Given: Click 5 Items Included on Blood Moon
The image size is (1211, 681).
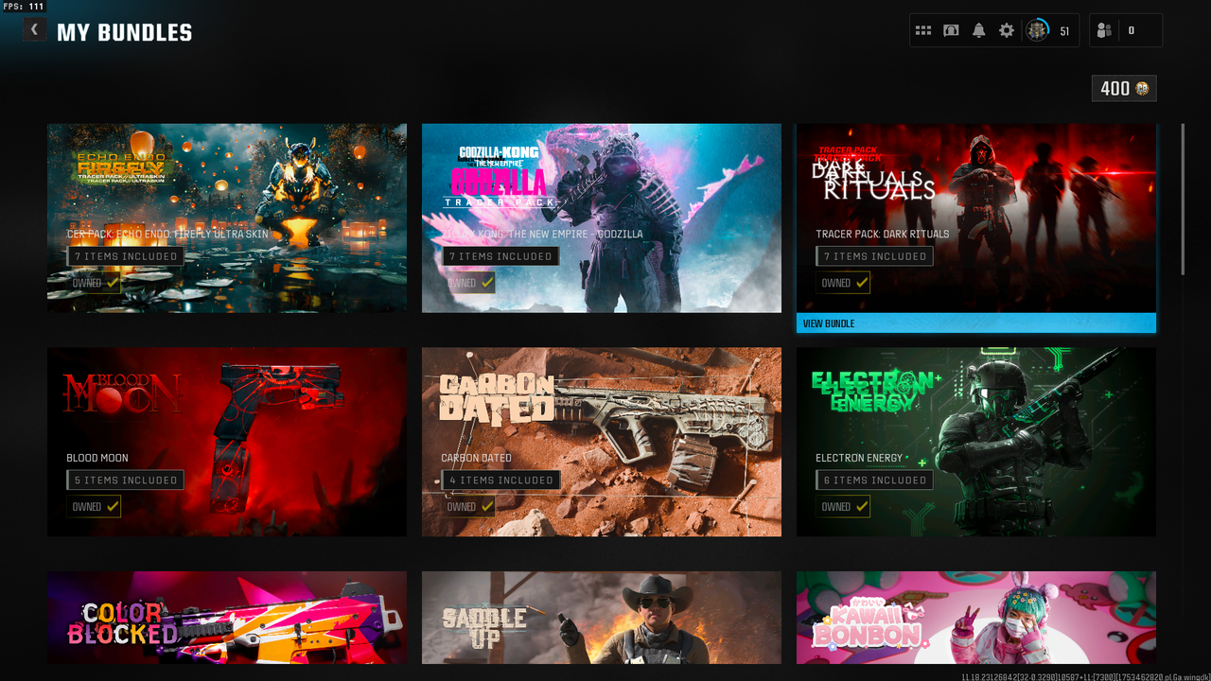Looking at the screenshot, I should click(x=126, y=480).
